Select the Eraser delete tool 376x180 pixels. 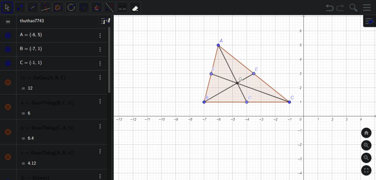click(x=135, y=7)
